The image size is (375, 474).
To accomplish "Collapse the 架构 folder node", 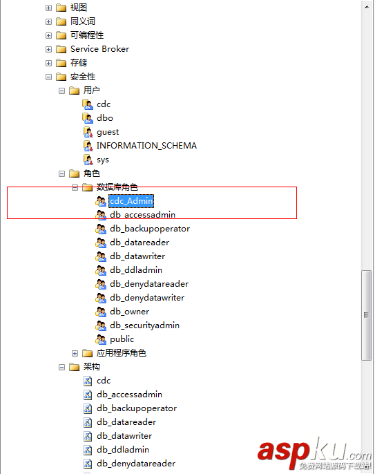I will 62,368.
